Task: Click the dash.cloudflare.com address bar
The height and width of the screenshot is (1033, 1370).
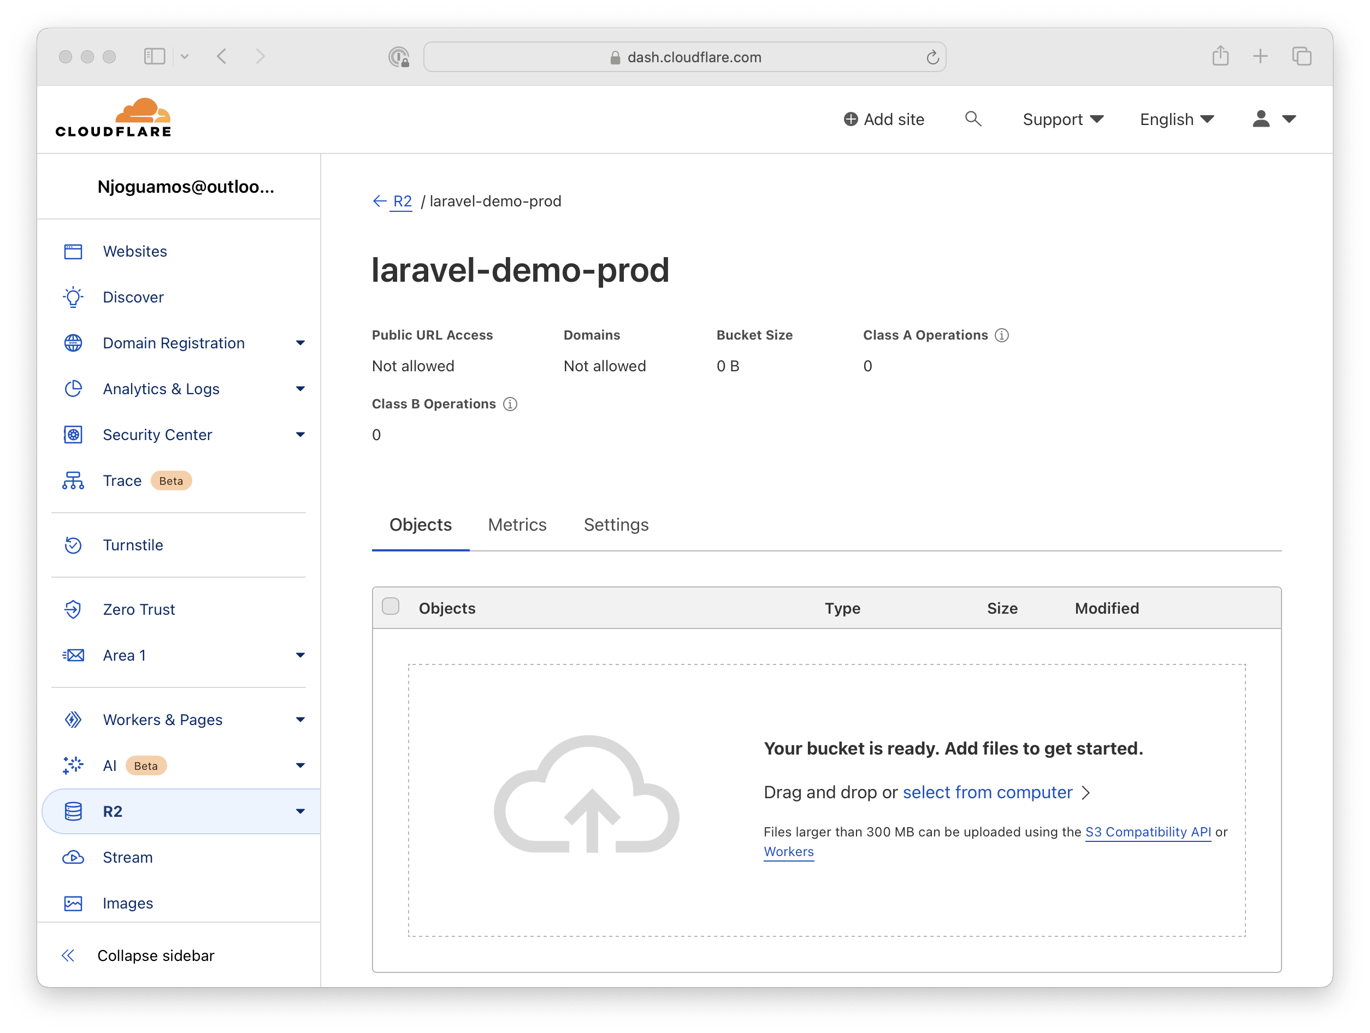Action: 684,57
